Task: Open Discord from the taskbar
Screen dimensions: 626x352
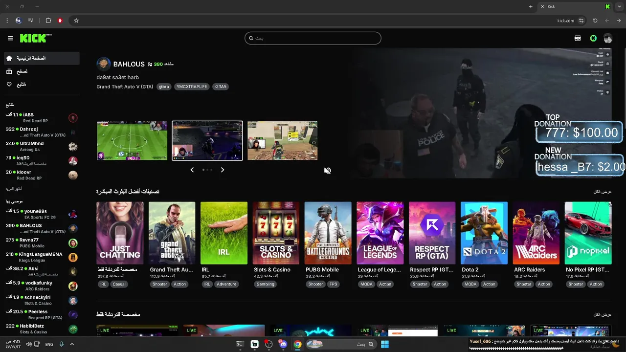Action: pos(283,344)
